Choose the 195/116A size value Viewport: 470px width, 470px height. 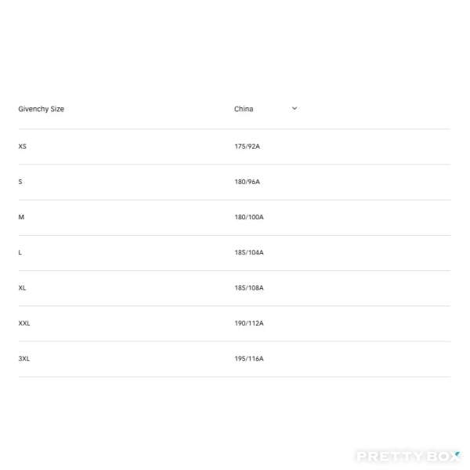tap(248, 359)
